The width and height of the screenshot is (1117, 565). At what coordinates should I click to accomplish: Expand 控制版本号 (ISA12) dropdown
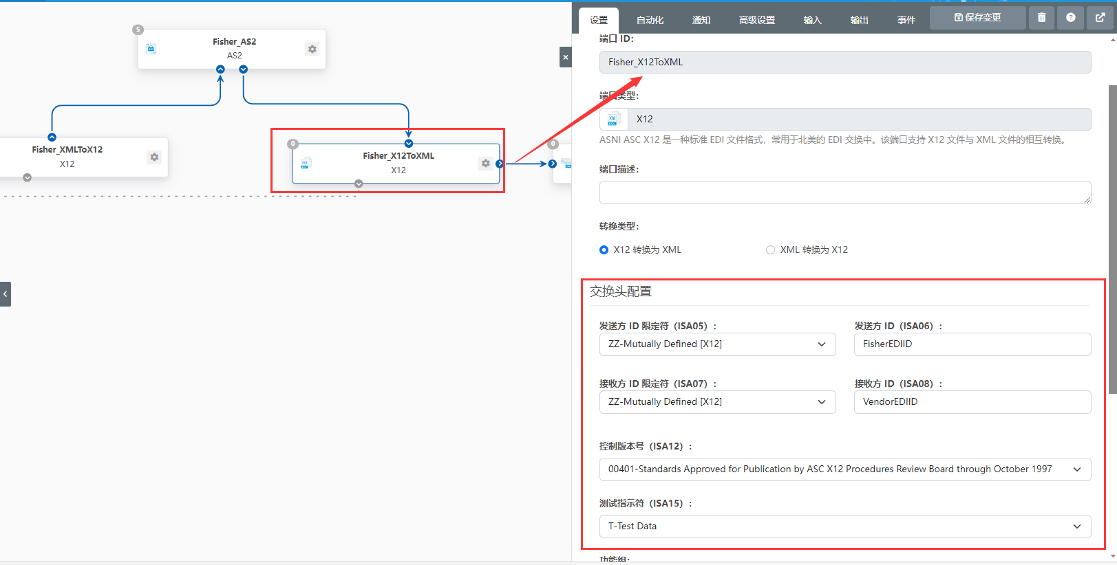844,469
